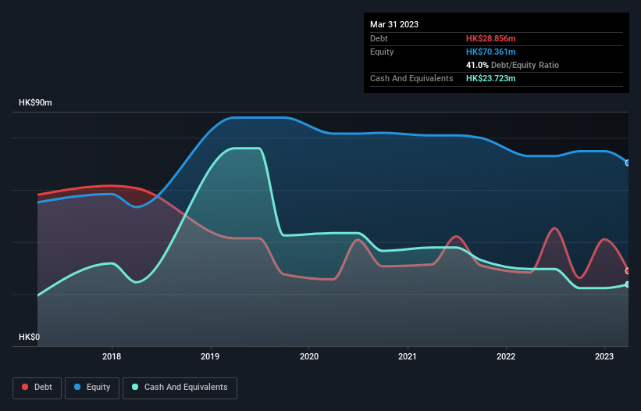The image size is (641, 411).
Task: Click the 2019 x-axis label
Action: click(210, 356)
